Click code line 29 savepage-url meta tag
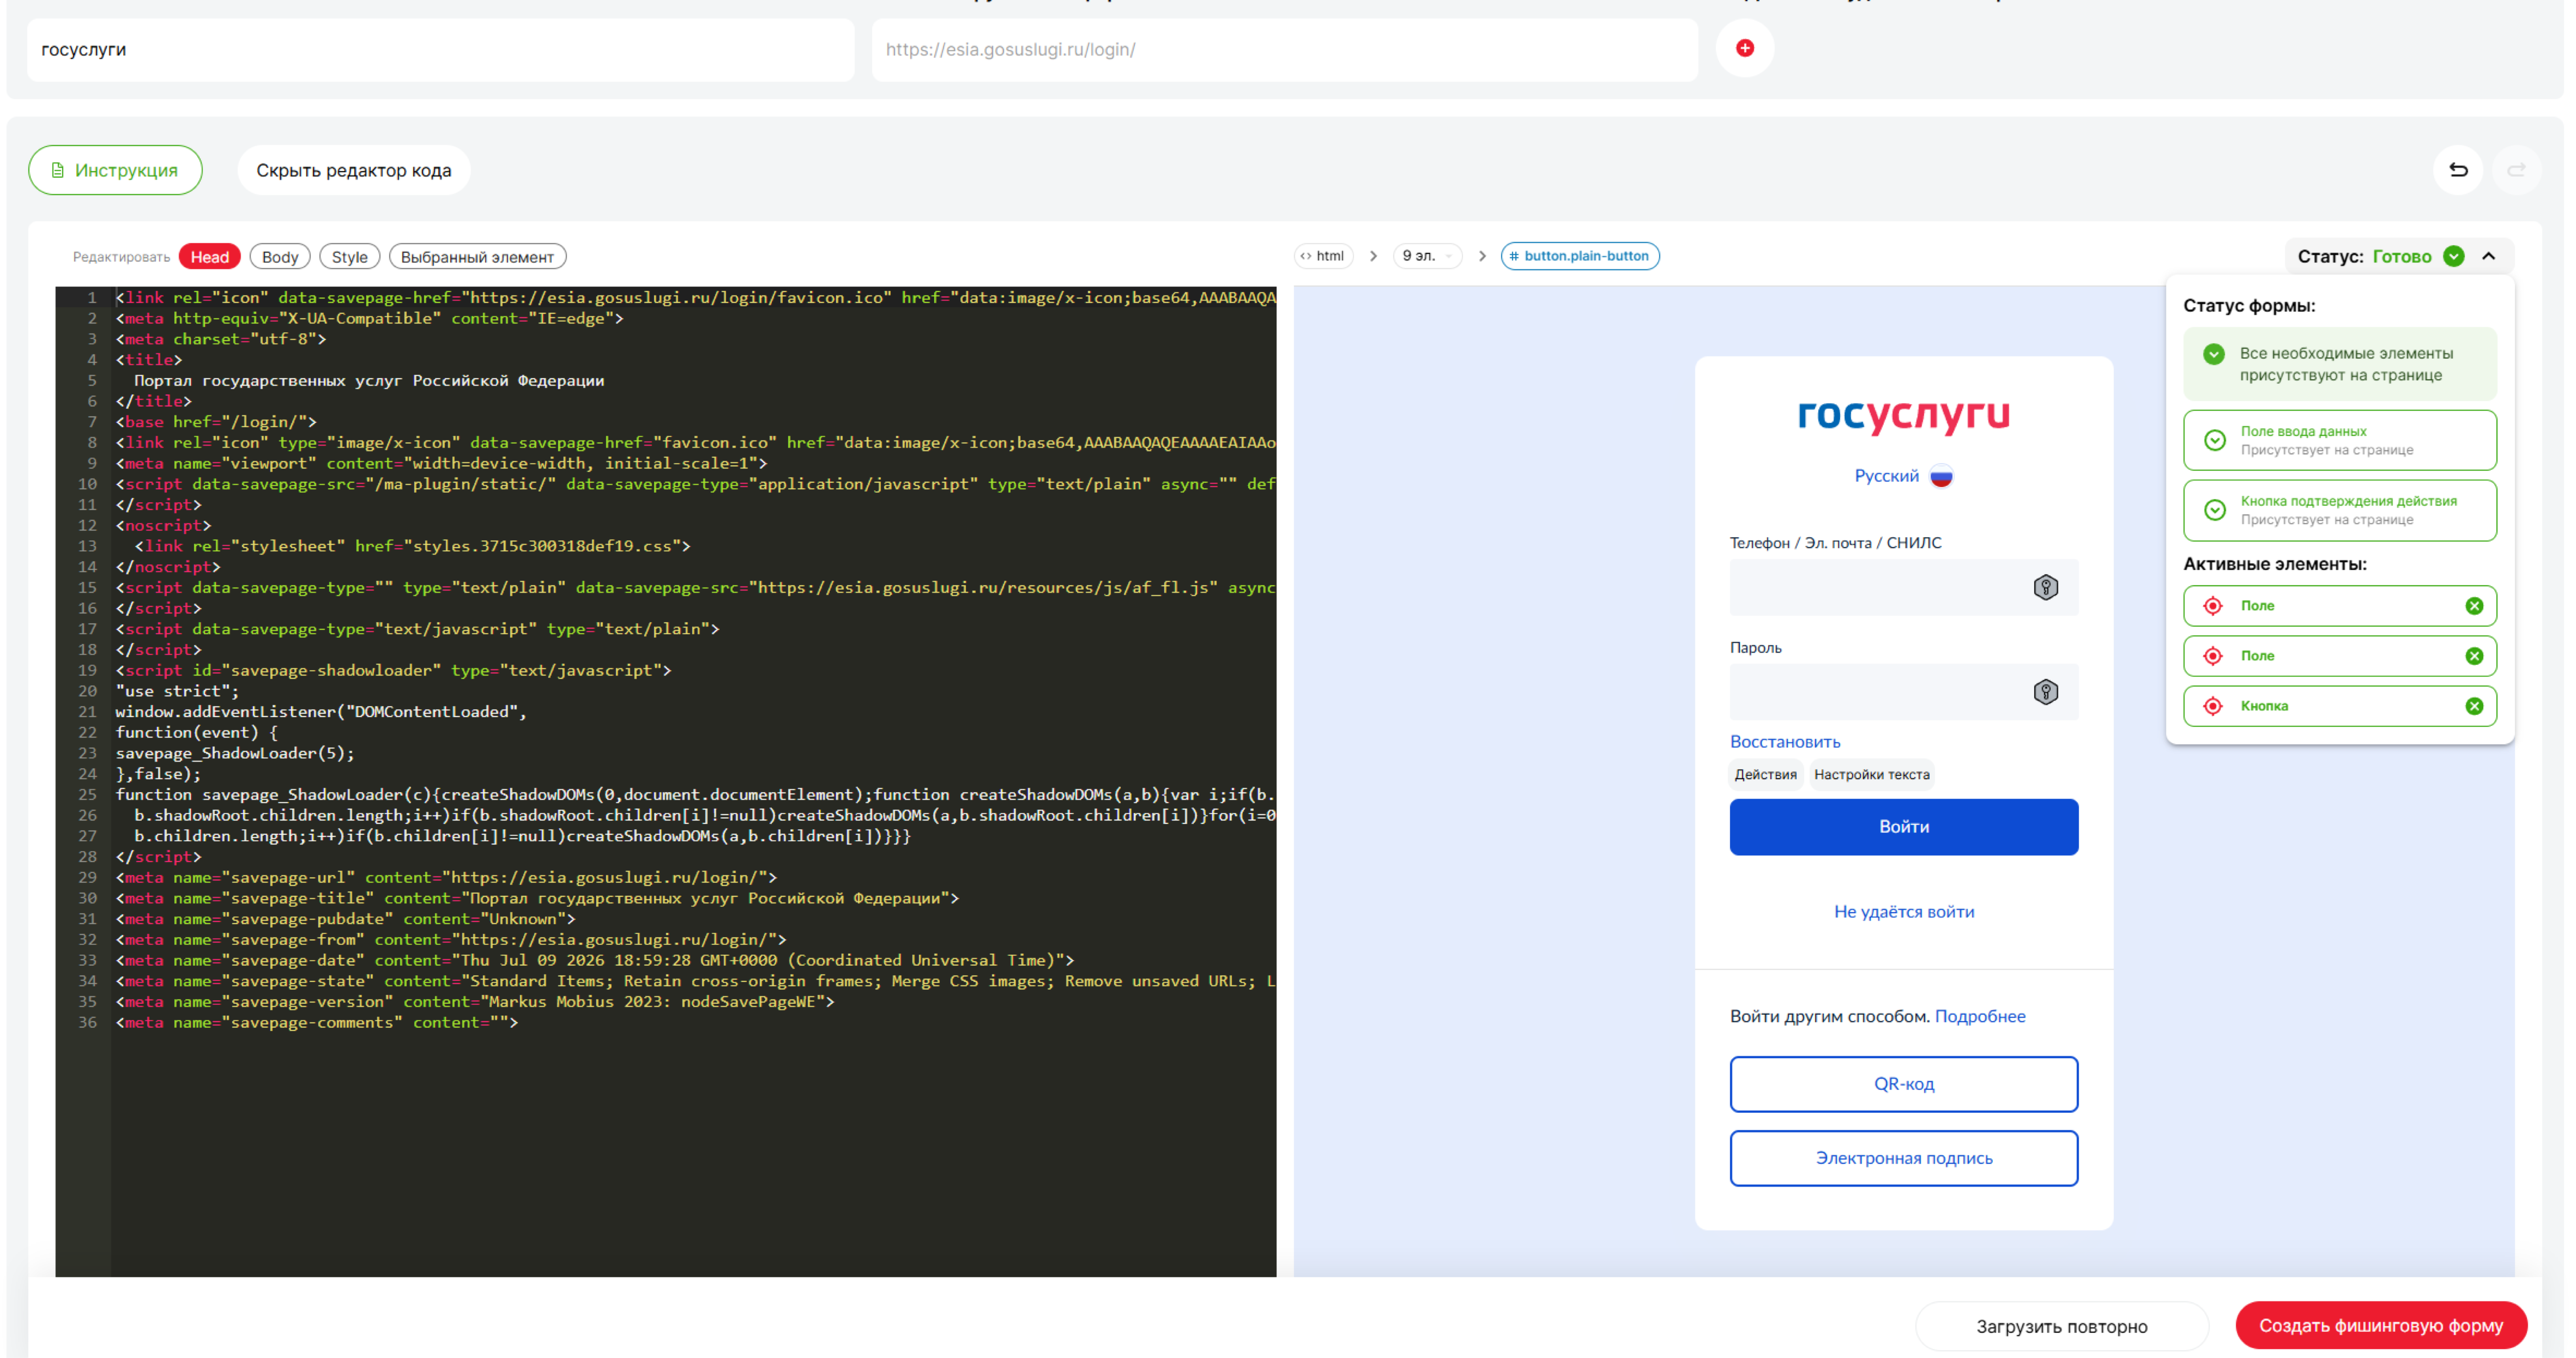Viewport: 2576px width, 1358px height. pyautogui.click(x=446, y=878)
